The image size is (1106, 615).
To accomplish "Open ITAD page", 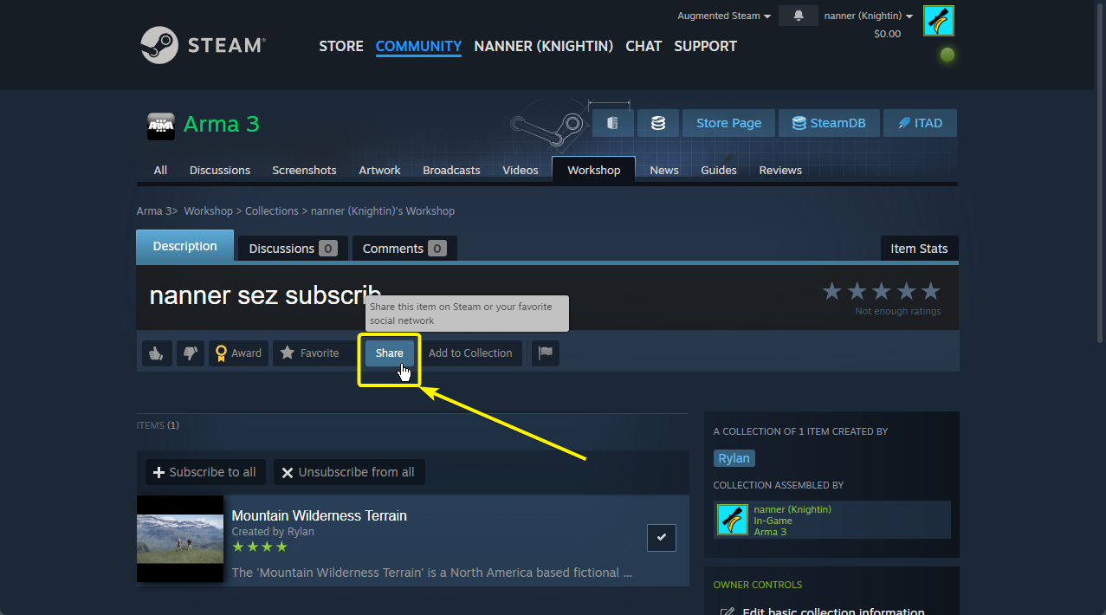I will pyautogui.click(x=920, y=123).
